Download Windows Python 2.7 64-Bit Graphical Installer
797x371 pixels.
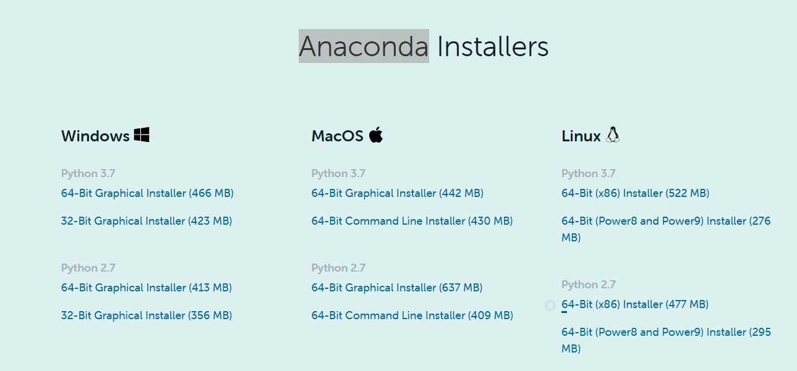(147, 288)
